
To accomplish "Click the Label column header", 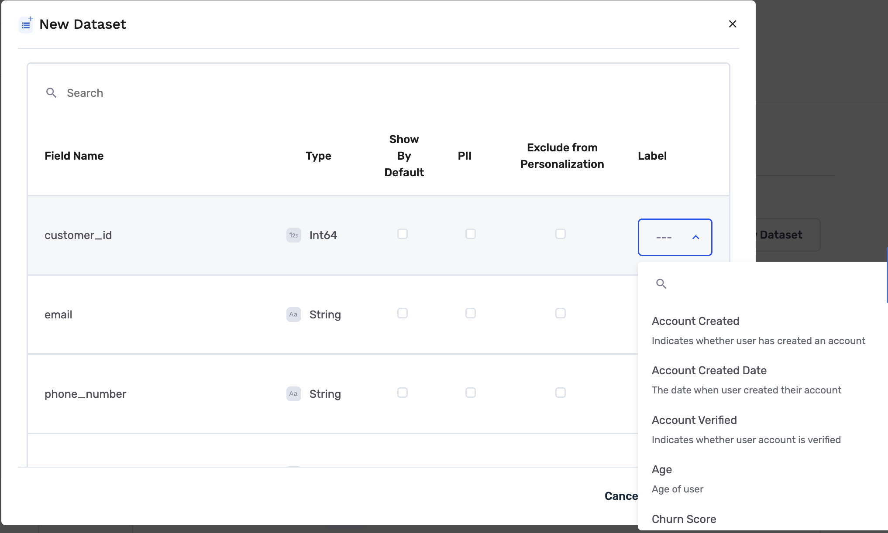I will click(x=652, y=156).
